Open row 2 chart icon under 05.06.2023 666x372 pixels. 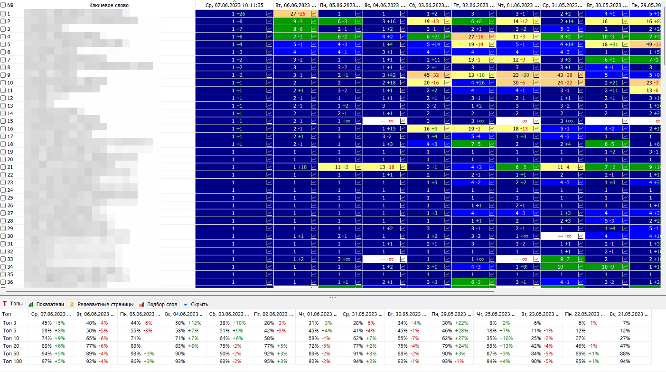point(358,21)
